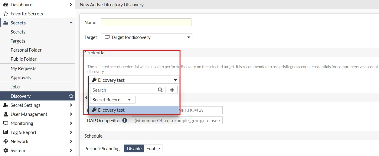The width and height of the screenshot is (379, 156).
Task: Click key icon of highlighted Dicovery test entry
Action: (x=94, y=110)
